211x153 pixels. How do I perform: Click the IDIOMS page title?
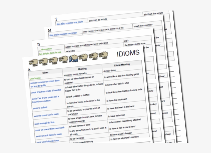[x=128, y=53]
